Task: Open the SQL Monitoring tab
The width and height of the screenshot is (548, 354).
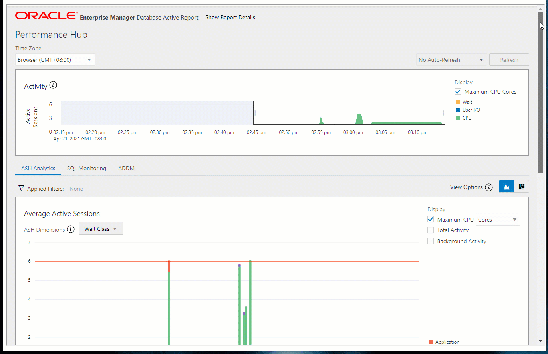Action: pos(87,168)
